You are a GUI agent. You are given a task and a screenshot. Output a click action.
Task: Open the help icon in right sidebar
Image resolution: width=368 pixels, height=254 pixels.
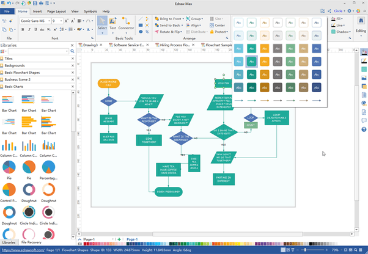(364, 129)
